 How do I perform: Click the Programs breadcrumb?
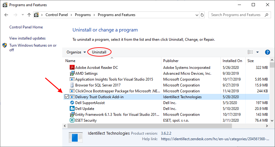click(x=83, y=15)
